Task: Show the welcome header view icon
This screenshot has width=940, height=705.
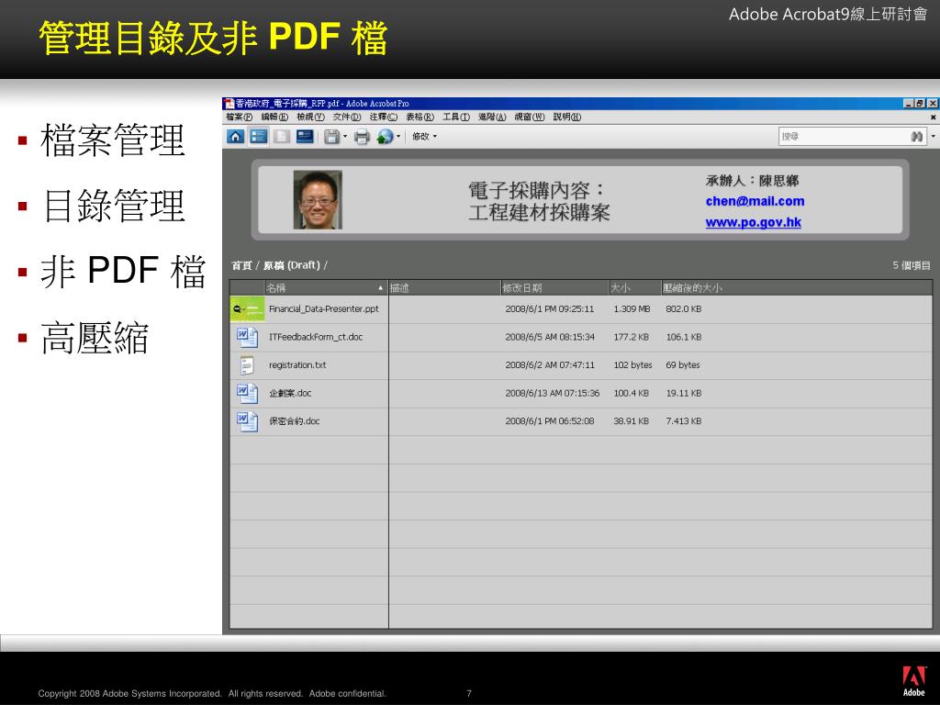Action: 305,137
